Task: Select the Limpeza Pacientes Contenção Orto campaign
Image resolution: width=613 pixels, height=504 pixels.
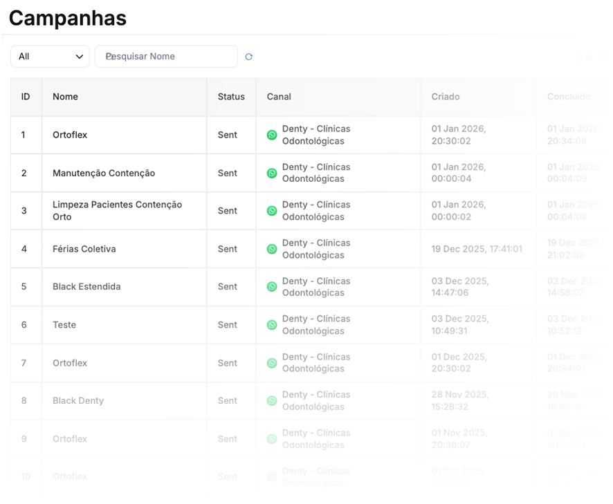Action: click(x=117, y=211)
